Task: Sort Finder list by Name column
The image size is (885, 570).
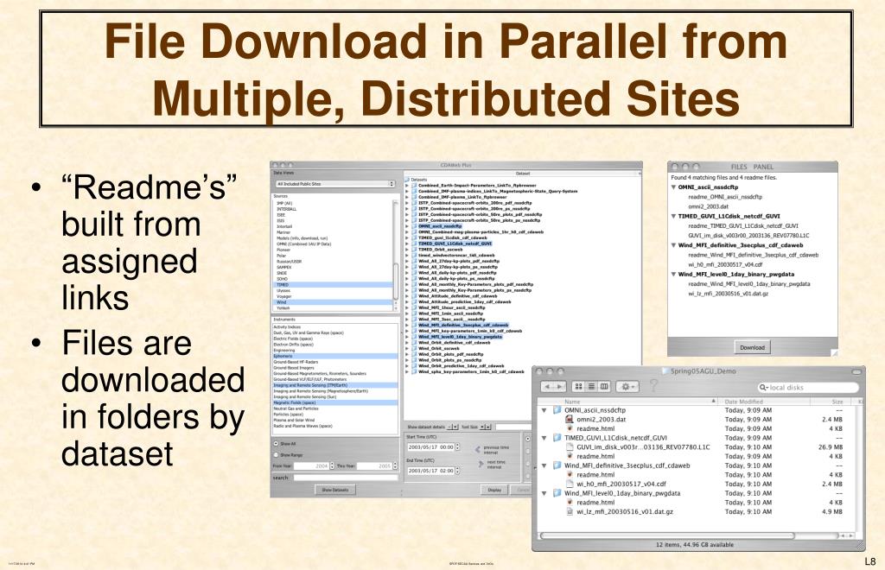Action: click(x=627, y=402)
